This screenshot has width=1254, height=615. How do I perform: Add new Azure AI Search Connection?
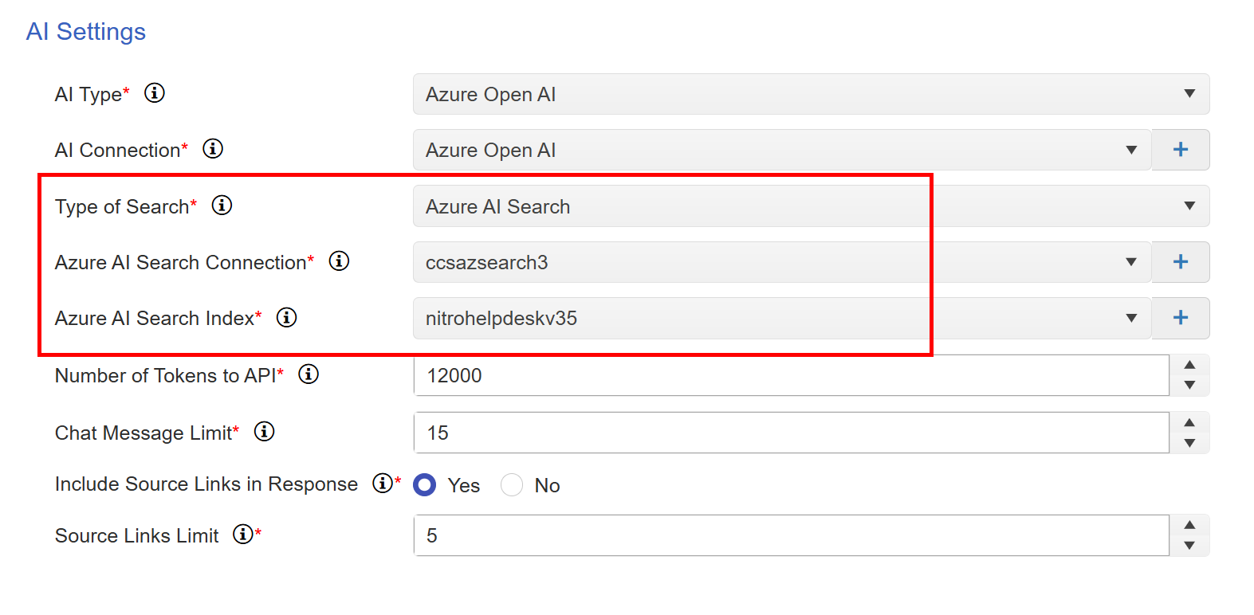coord(1181,262)
